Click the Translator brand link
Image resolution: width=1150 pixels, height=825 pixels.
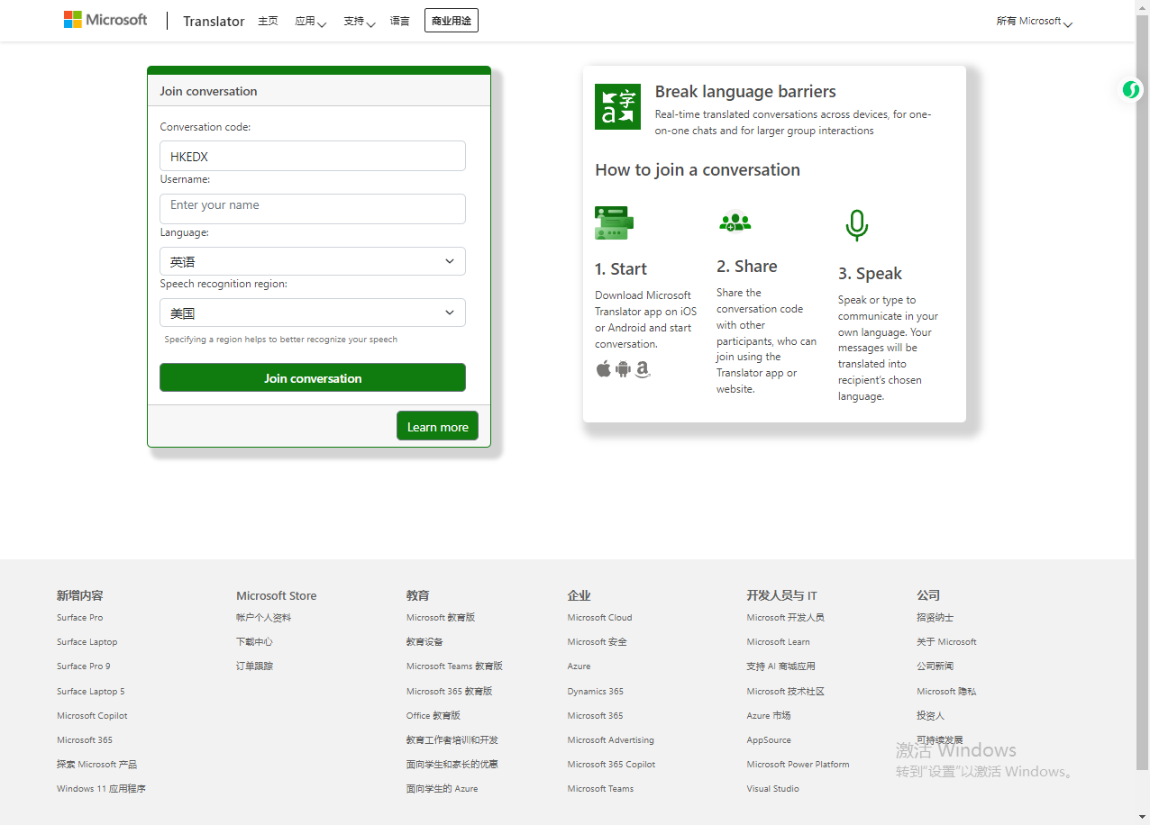coord(214,21)
